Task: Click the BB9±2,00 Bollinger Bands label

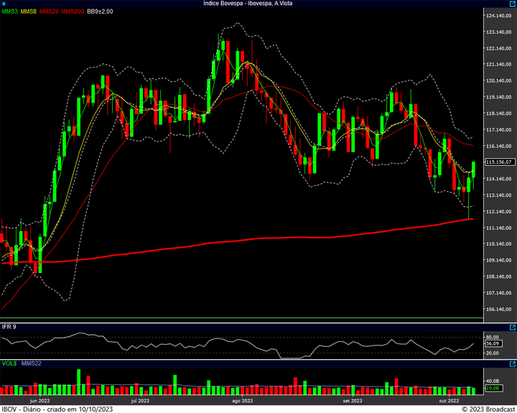Action: (101, 11)
